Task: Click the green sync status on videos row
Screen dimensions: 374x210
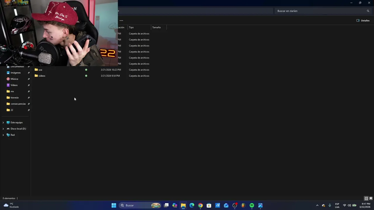Action: click(x=86, y=76)
